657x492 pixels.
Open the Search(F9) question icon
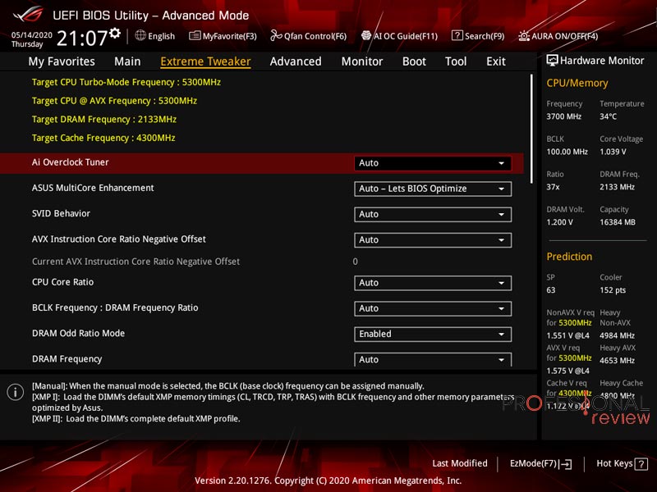457,35
